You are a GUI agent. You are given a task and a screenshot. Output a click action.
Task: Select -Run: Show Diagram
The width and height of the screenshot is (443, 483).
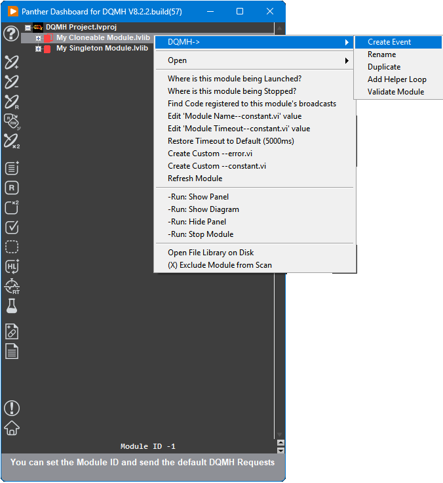pos(254,209)
